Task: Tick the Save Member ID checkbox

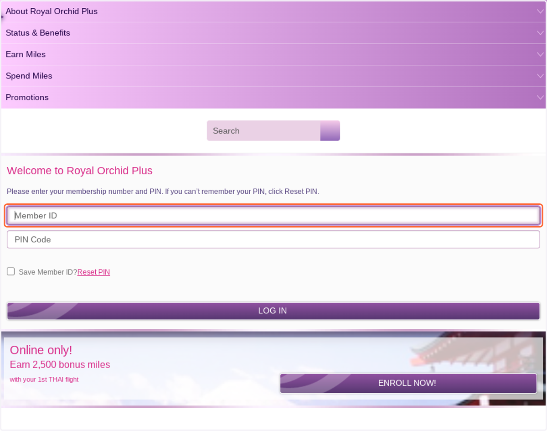Action: click(x=11, y=272)
